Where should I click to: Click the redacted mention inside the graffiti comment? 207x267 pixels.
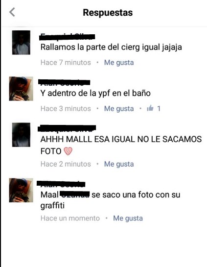coord(75,194)
